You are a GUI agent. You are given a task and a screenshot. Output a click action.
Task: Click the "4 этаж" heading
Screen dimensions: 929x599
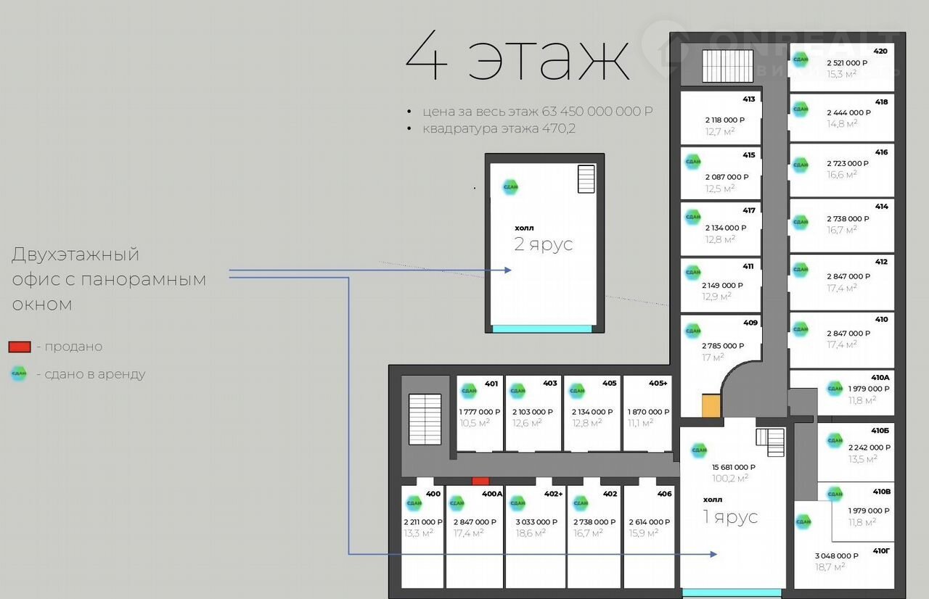click(x=517, y=59)
